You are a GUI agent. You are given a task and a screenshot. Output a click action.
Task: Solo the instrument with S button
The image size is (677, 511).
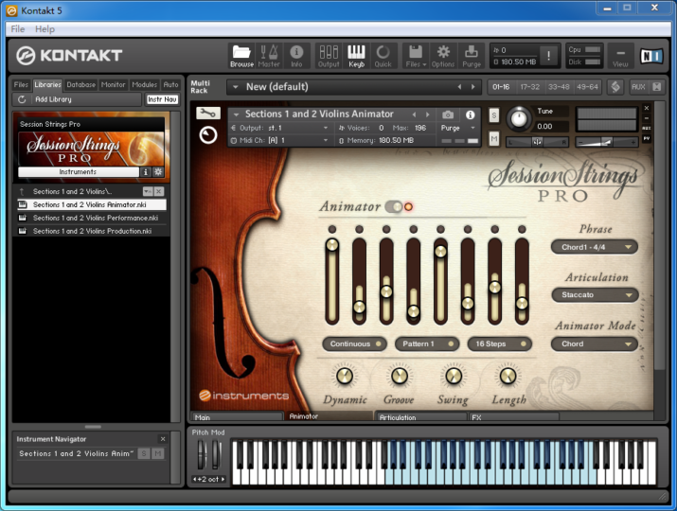[x=494, y=115]
